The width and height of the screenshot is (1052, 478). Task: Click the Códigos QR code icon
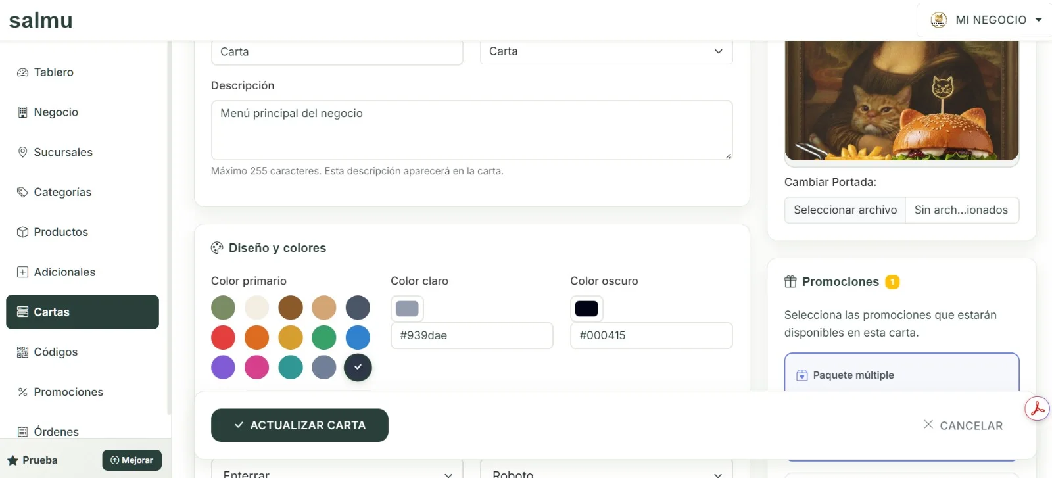[22, 352]
